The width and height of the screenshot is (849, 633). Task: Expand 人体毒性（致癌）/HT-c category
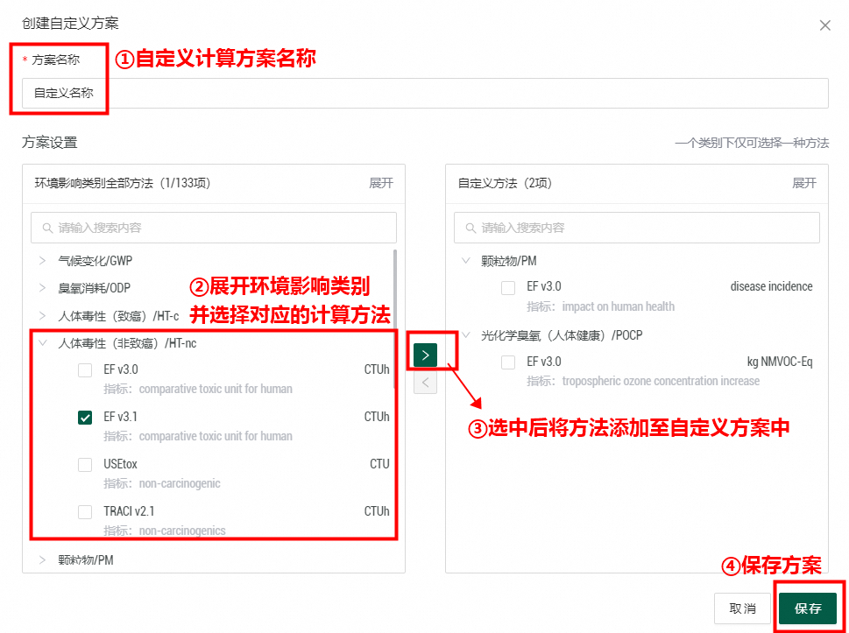coord(42,315)
